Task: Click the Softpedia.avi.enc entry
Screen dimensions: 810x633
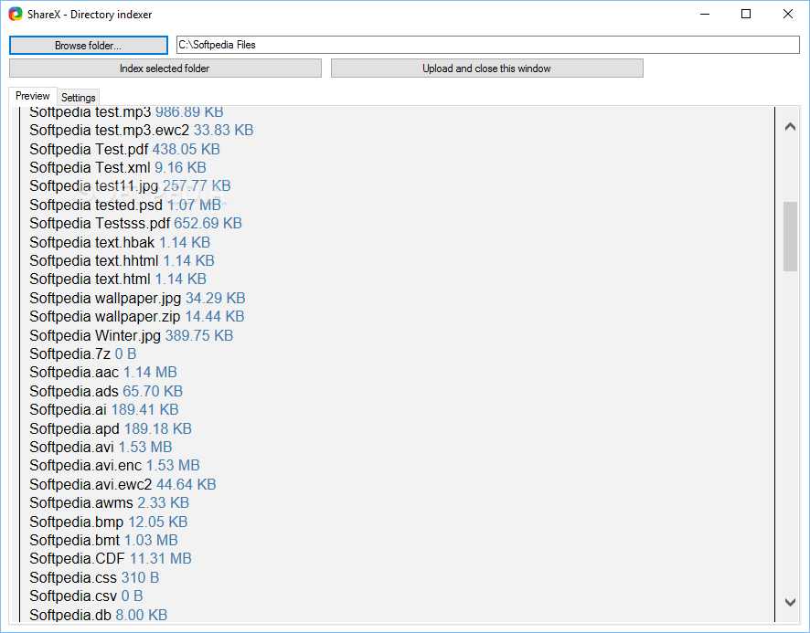Action: click(114, 466)
